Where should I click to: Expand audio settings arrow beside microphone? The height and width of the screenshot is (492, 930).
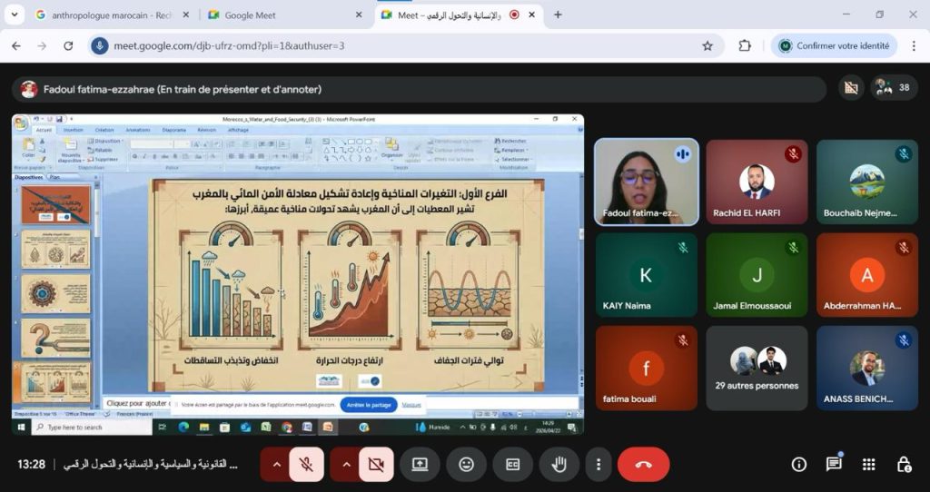tap(276, 464)
